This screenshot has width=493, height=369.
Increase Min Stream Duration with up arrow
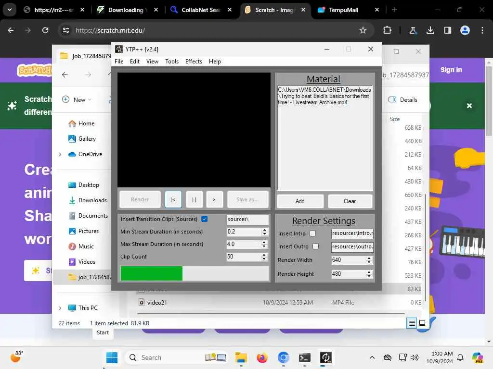tap(264, 230)
